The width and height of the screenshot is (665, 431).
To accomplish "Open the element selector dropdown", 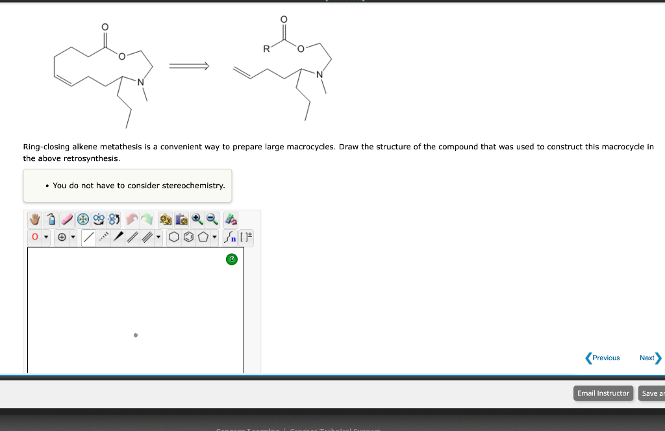I will [x=46, y=236].
